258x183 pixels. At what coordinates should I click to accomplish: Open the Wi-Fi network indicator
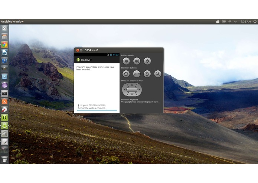click(230, 21)
